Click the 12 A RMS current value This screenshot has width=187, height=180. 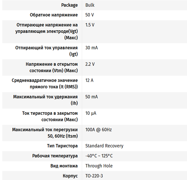[89, 81]
